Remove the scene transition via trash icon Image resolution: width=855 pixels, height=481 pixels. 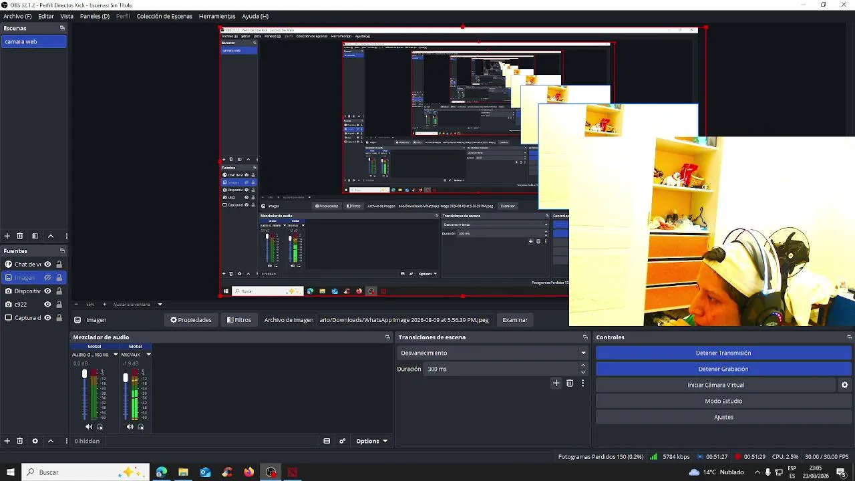click(570, 383)
